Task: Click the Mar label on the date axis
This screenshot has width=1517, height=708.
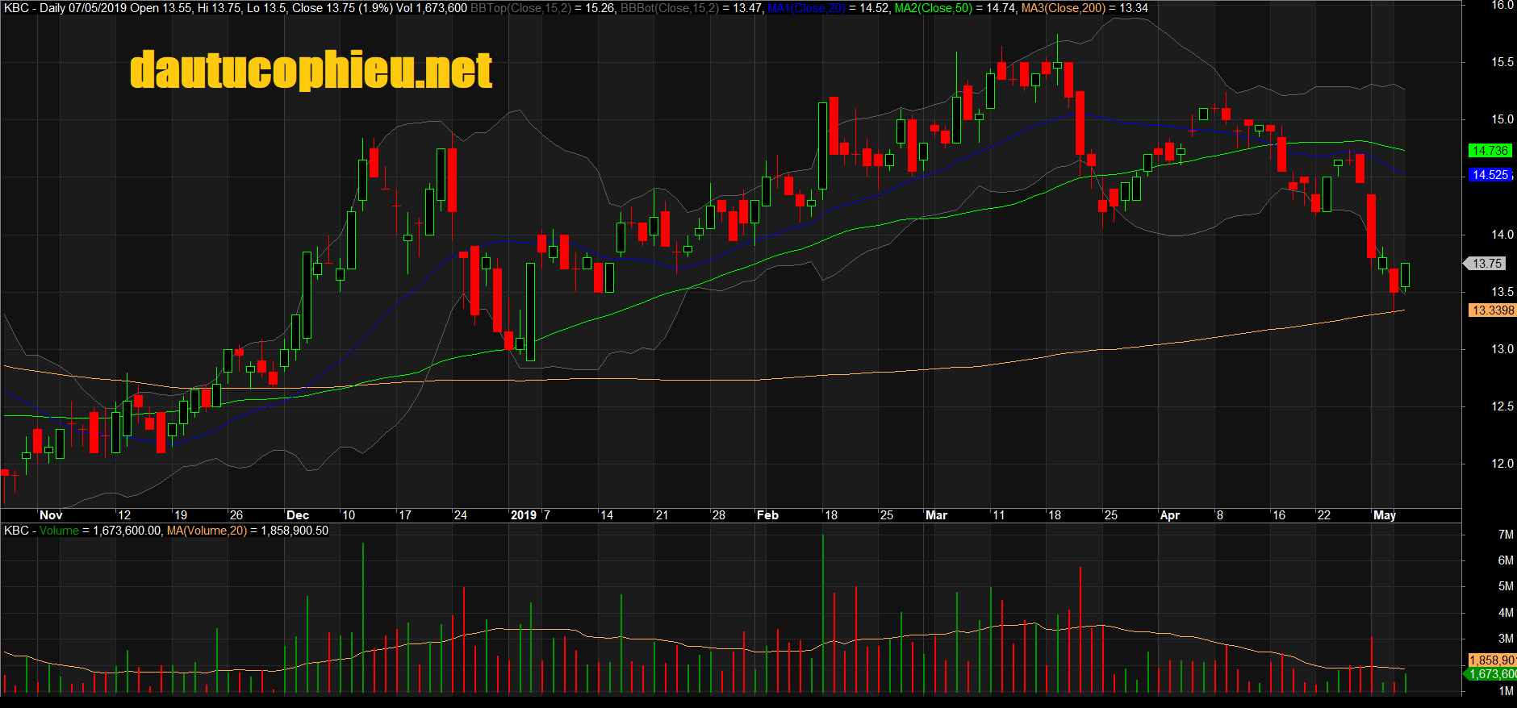Action: 936,515
